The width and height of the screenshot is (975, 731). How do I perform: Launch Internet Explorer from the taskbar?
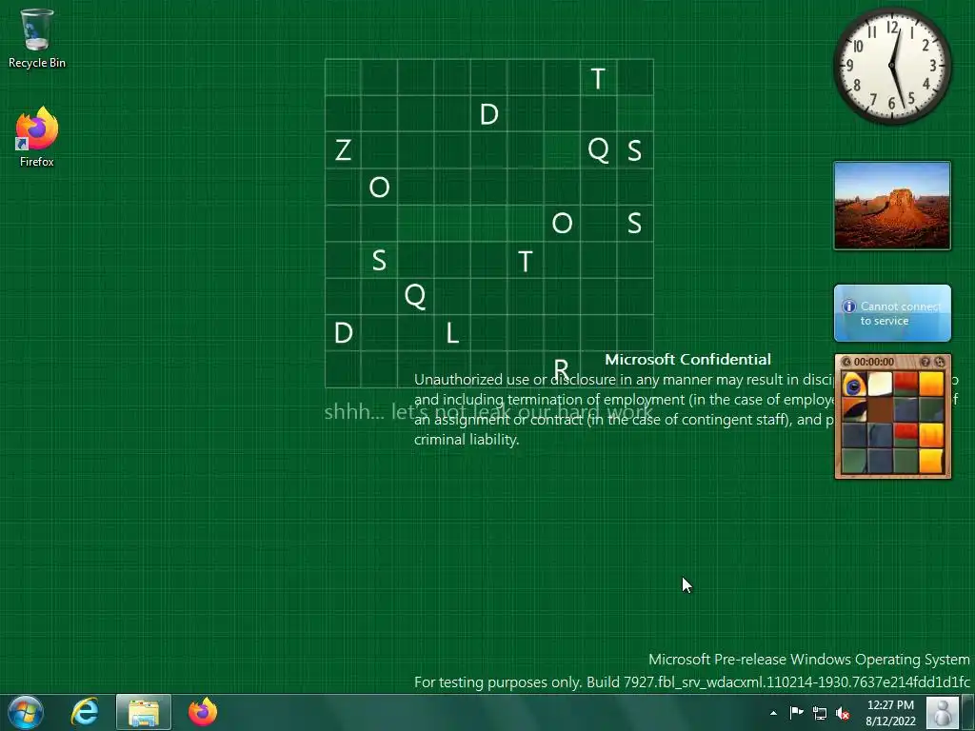point(85,712)
